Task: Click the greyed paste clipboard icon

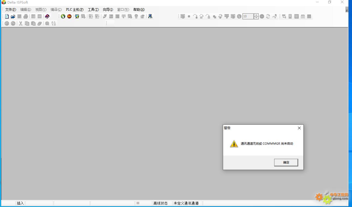Action: point(33,23)
